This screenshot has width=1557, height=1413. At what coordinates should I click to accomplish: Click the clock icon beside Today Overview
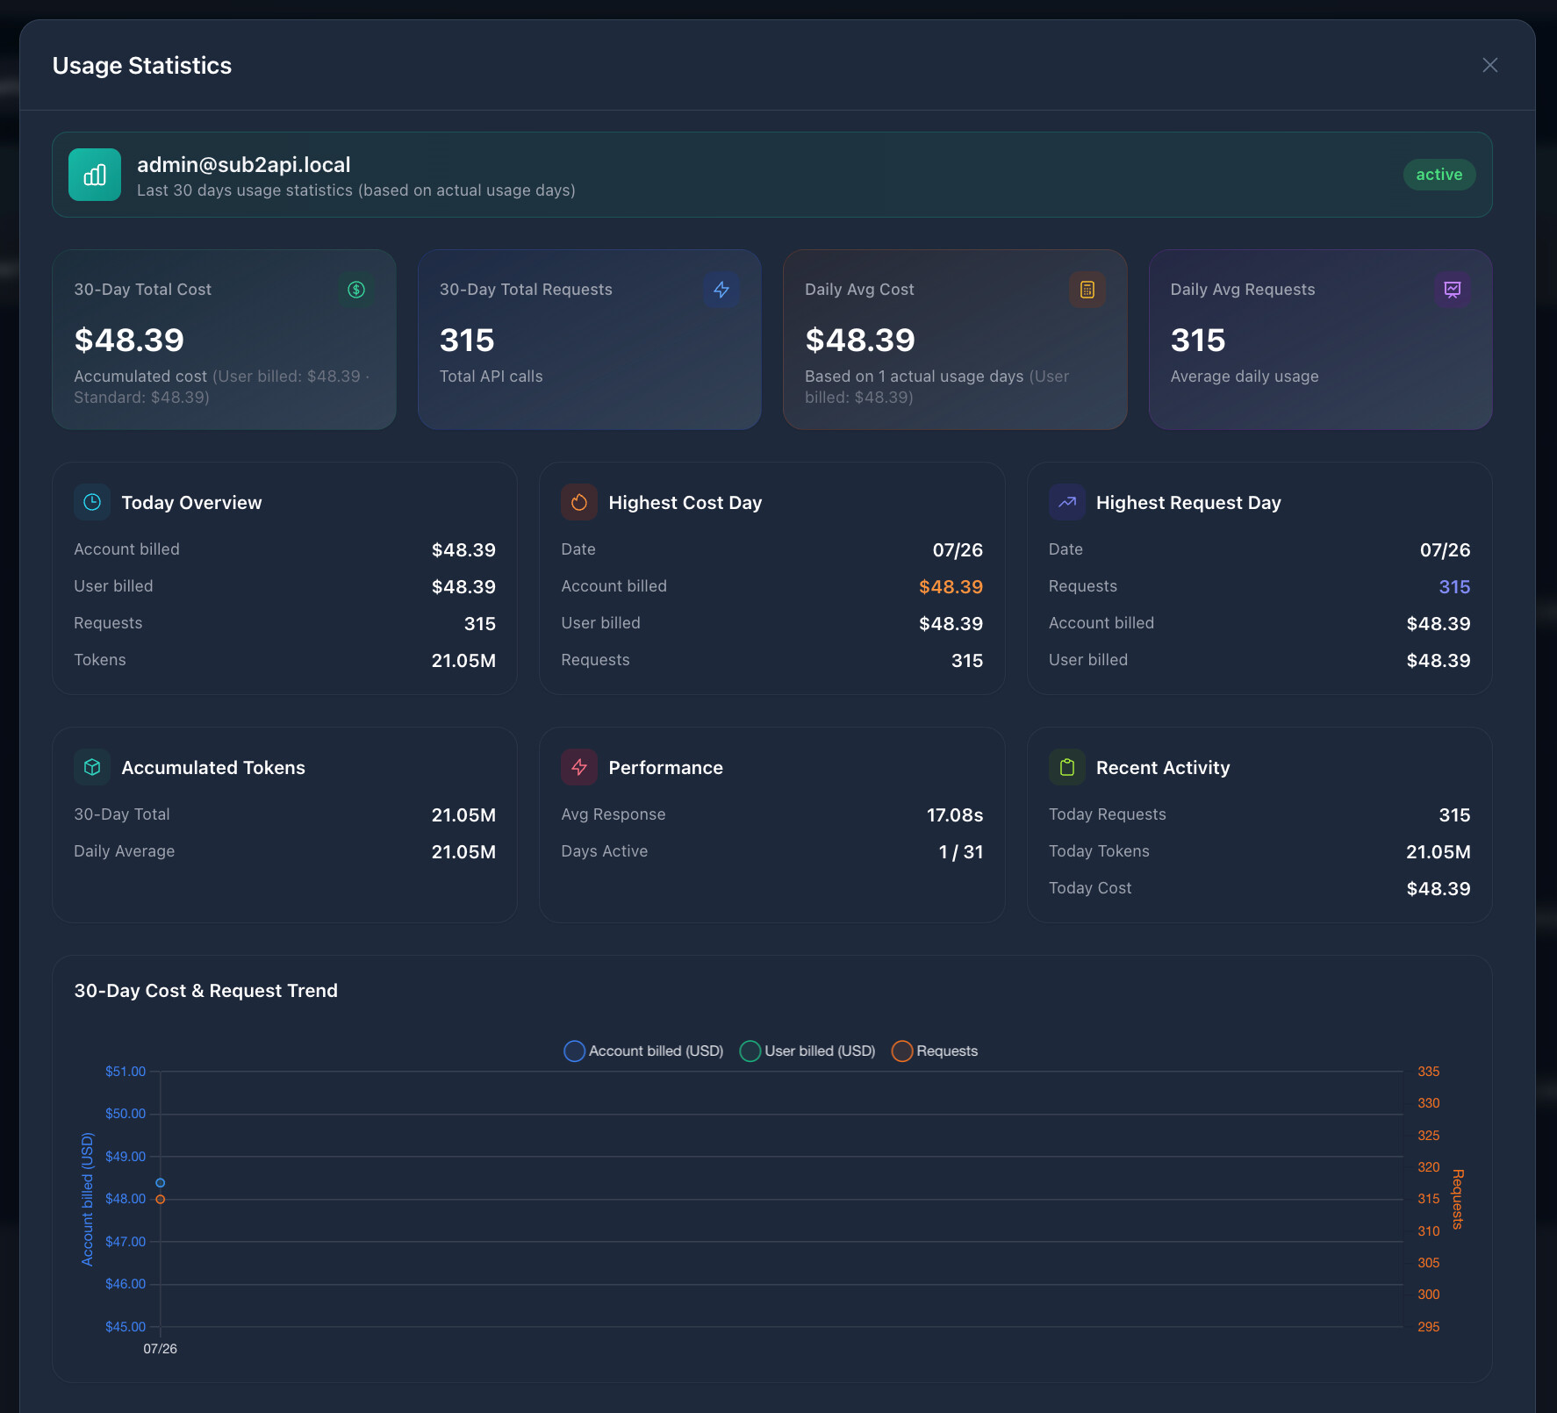tap(92, 502)
